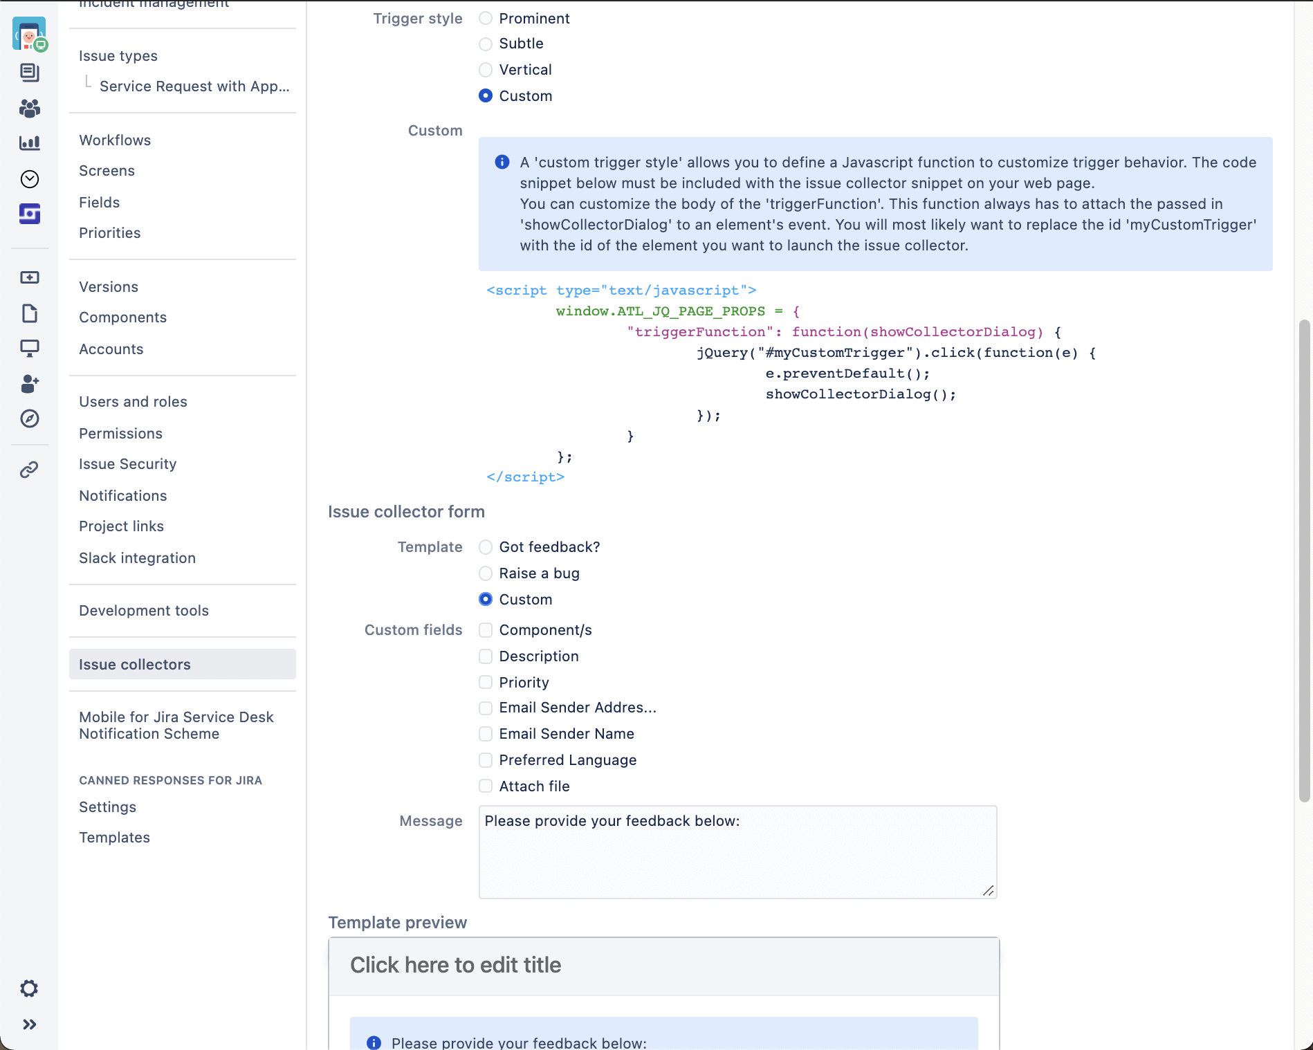Choose the Got feedback? template

[x=486, y=547]
